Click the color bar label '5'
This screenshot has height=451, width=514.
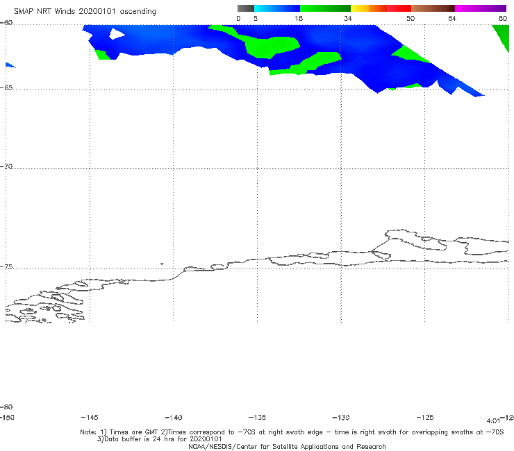[256, 18]
